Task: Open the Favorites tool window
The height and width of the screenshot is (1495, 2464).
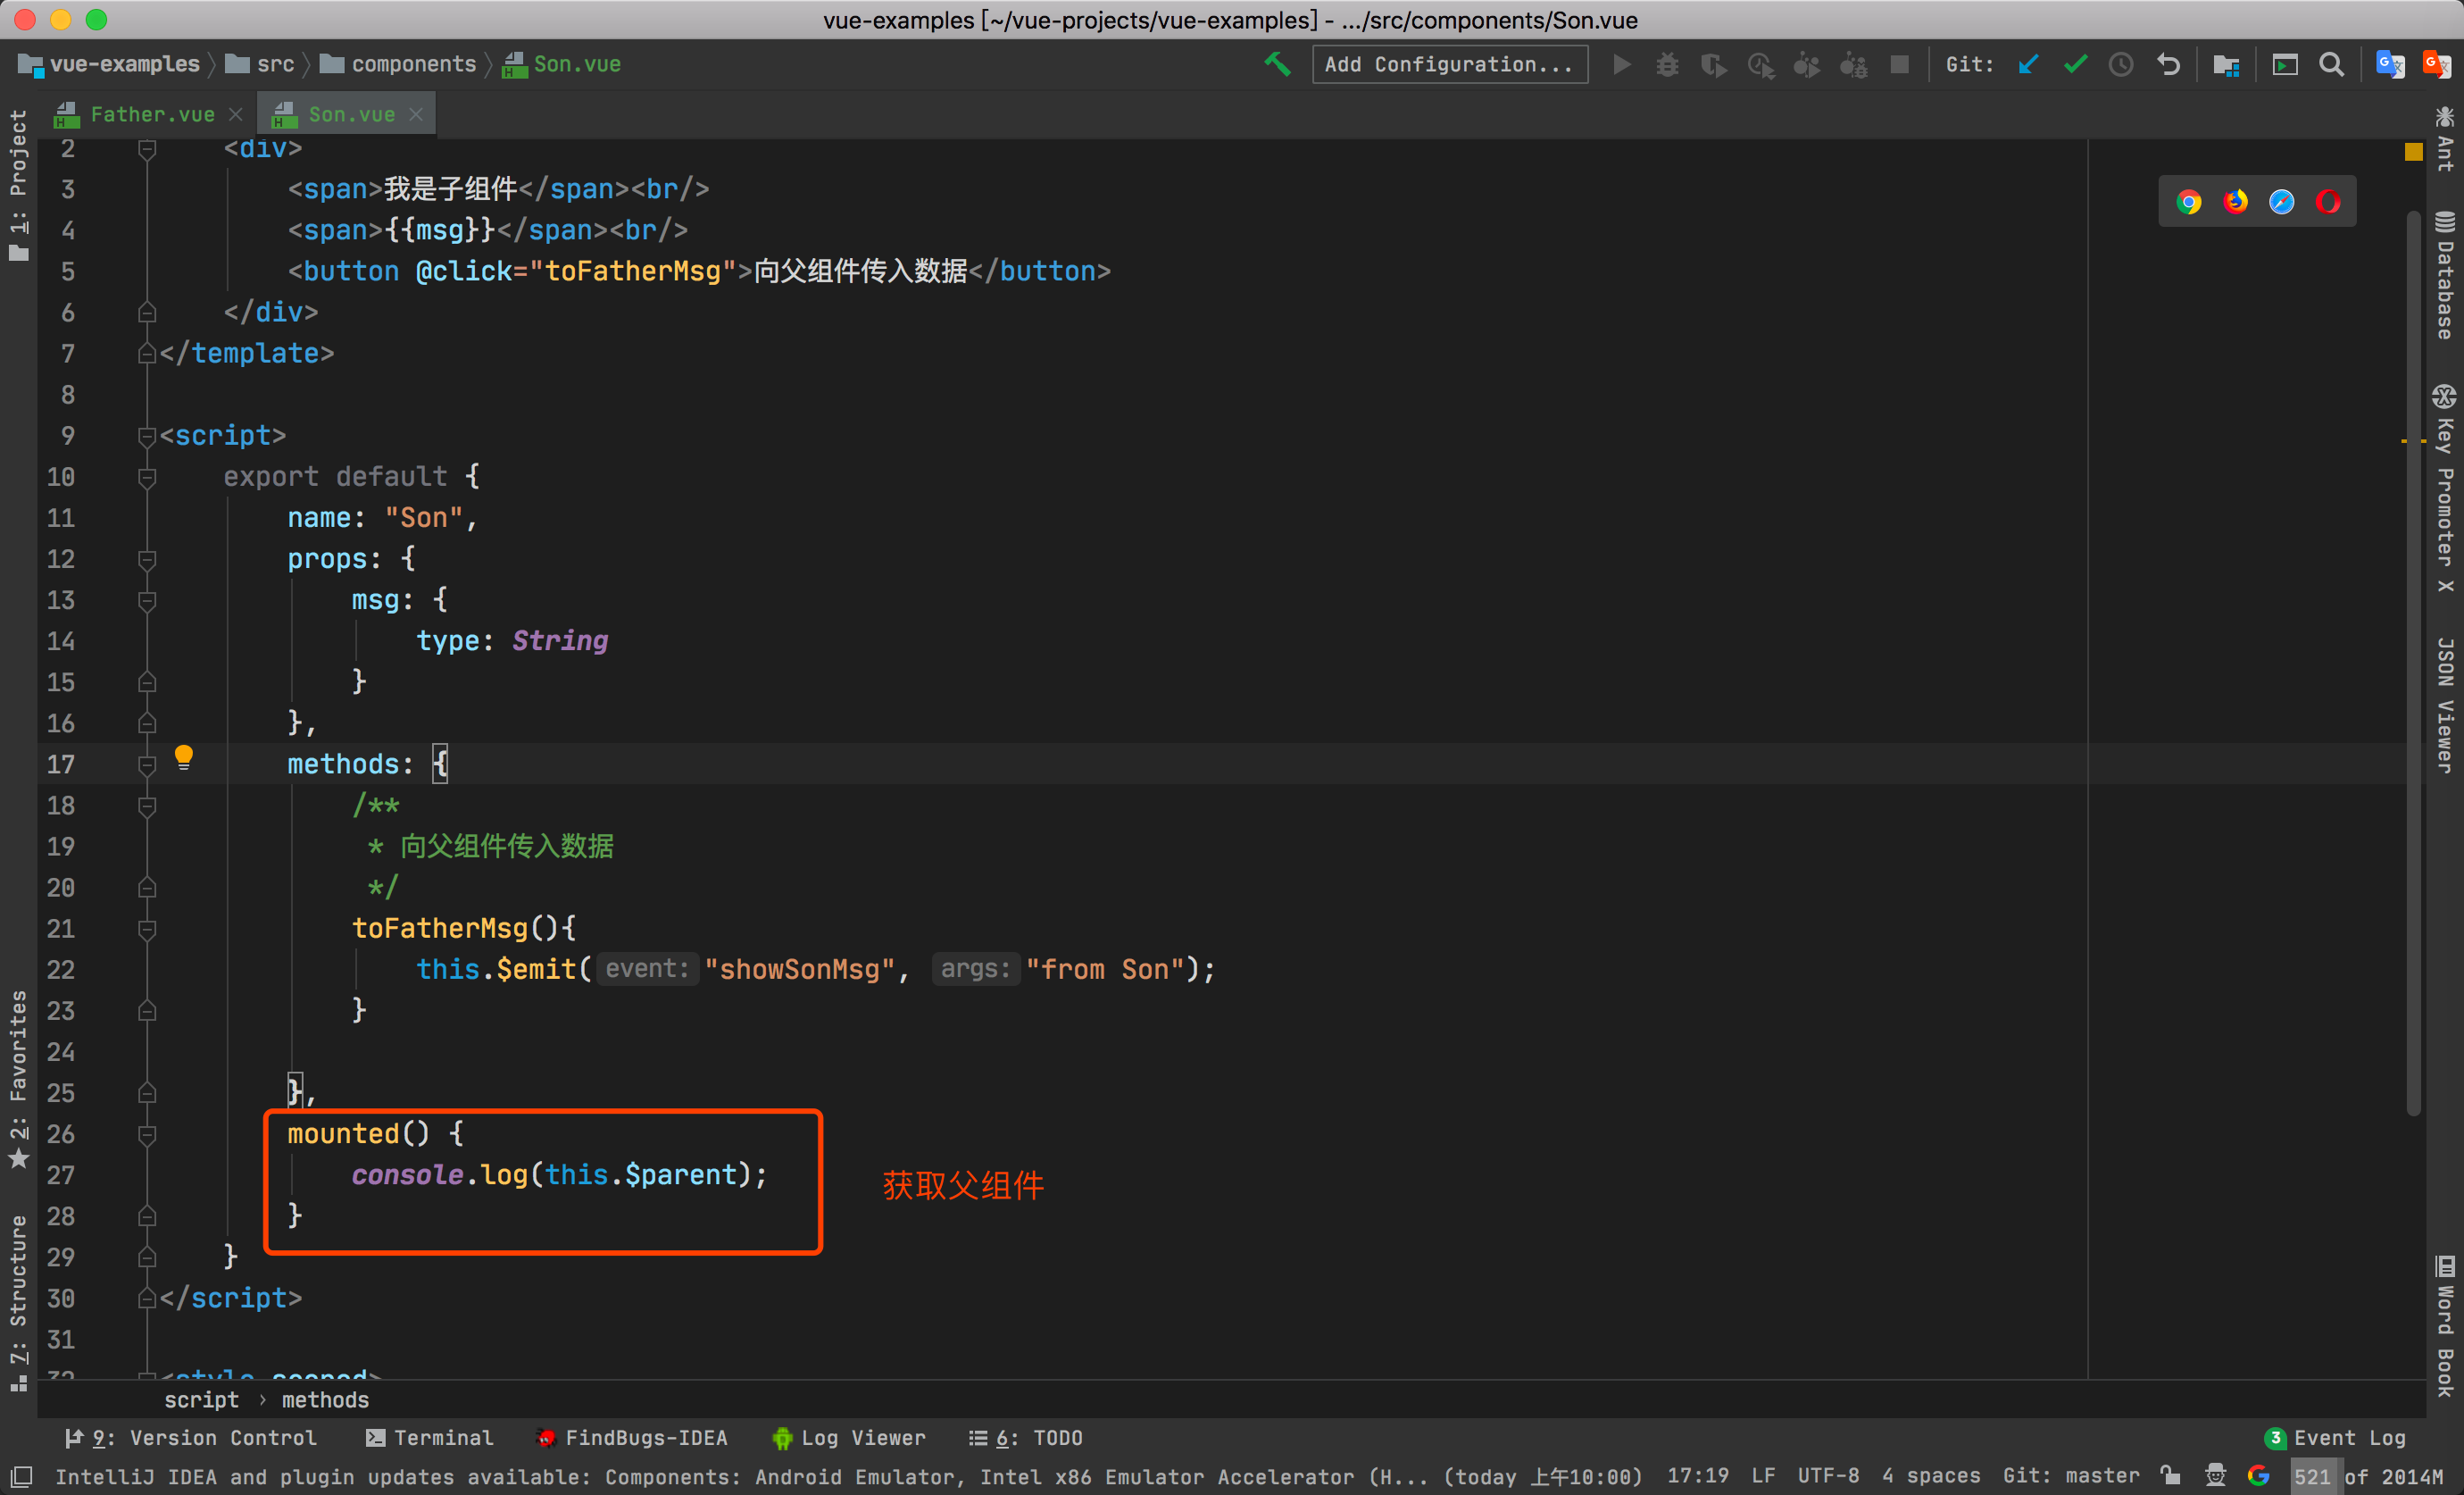Action: 18,1079
